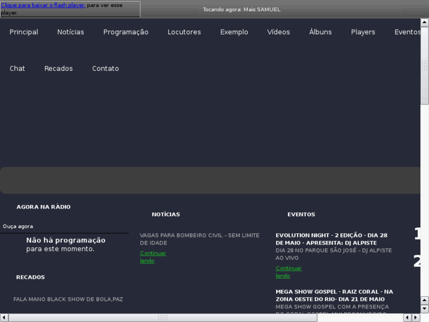The image size is (429, 322).
Task: Open the Eventos menu item
Action: tap(407, 32)
